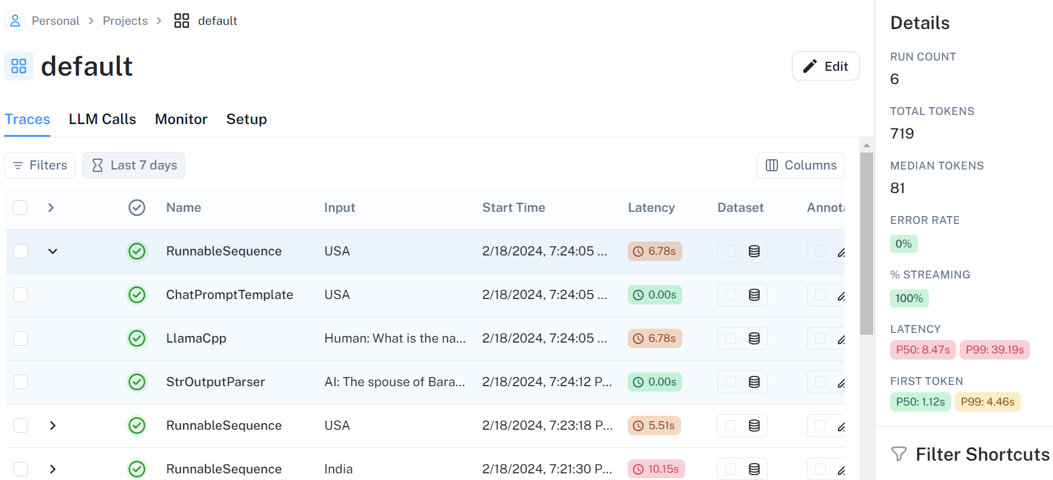Click the P99: 39.19s latency badge
This screenshot has height=480, width=1053.
(x=994, y=350)
